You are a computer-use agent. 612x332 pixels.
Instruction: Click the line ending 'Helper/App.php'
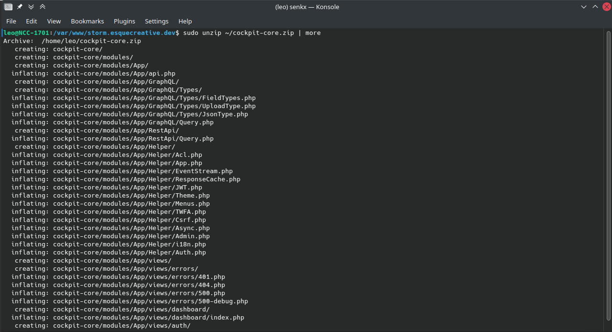pos(107,163)
